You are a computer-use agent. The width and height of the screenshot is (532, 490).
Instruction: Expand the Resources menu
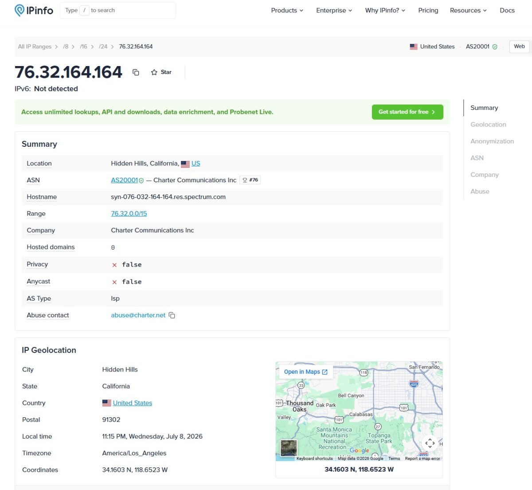click(x=468, y=10)
